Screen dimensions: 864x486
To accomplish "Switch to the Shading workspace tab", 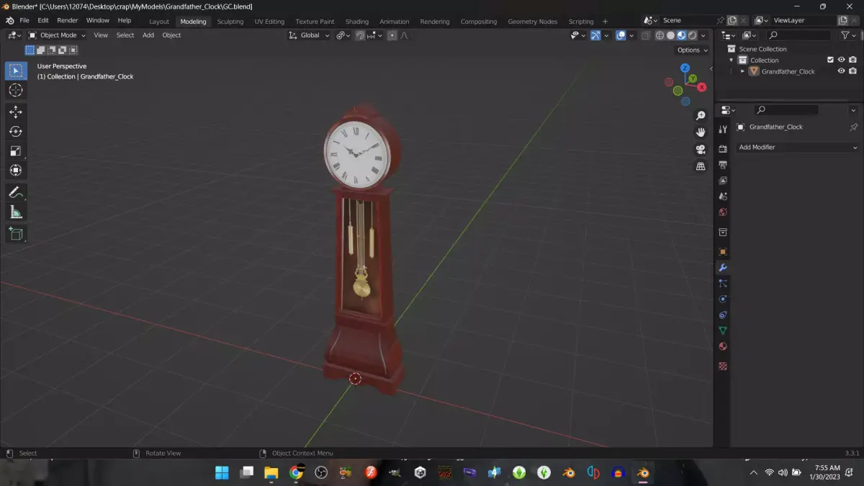I will coord(356,22).
